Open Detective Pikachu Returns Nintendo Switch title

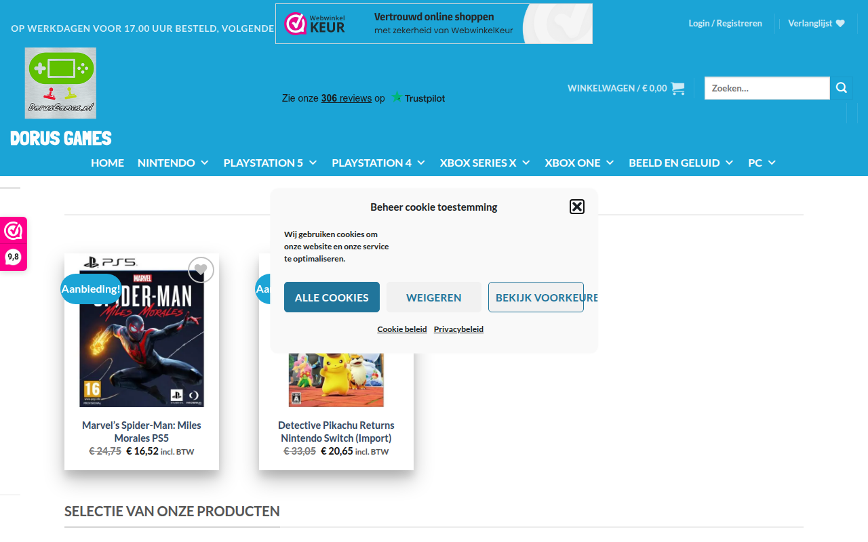(336, 432)
